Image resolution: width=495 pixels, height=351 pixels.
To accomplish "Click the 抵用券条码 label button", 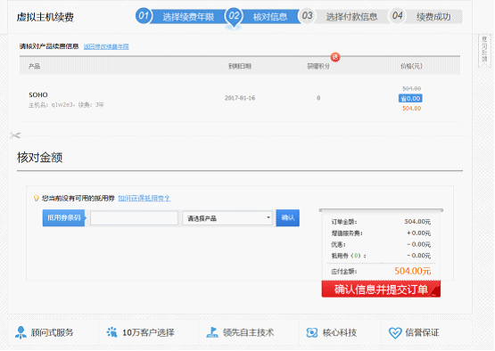I will pos(64,217).
